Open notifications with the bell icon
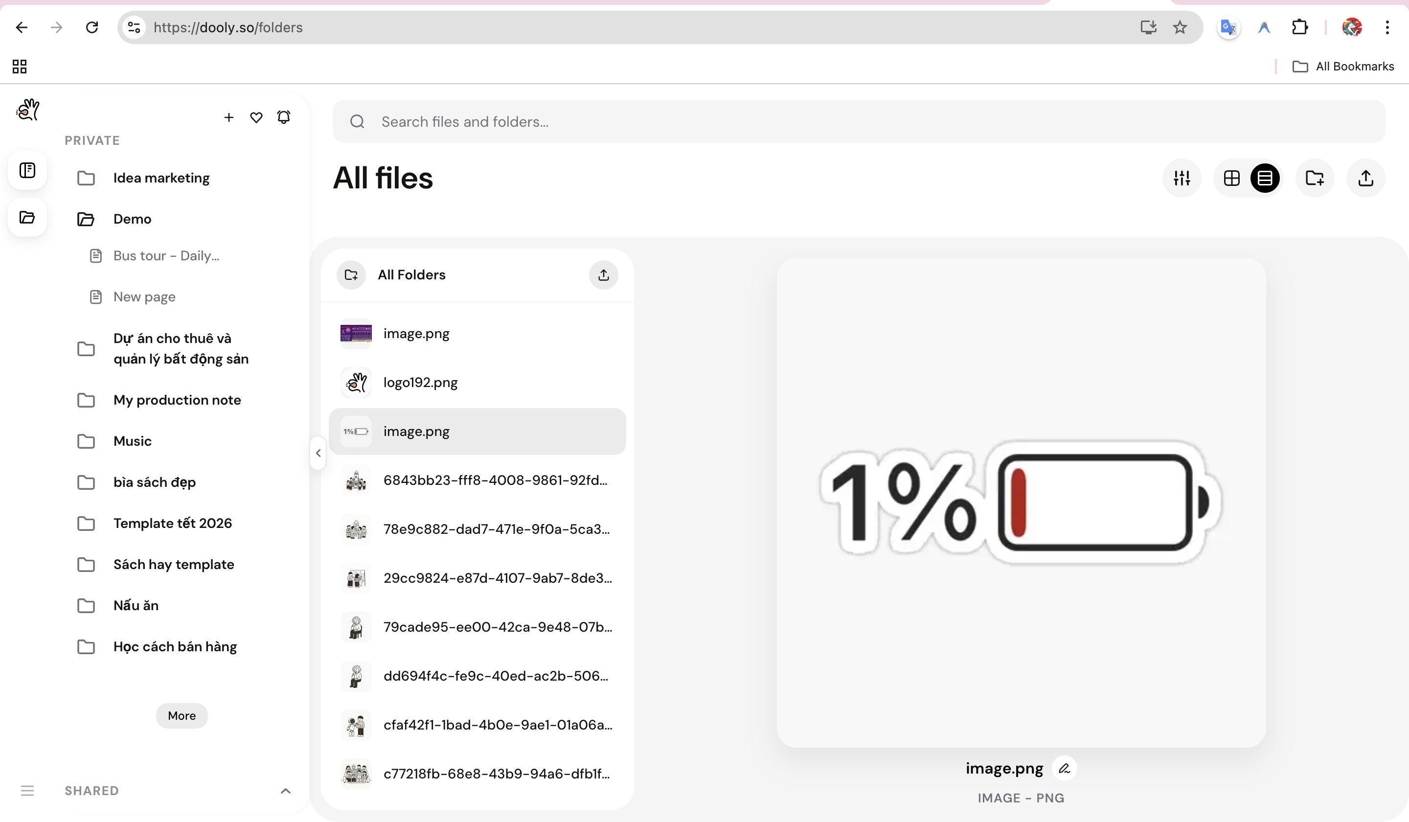Image resolution: width=1409 pixels, height=822 pixels. click(x=283, y=117)
